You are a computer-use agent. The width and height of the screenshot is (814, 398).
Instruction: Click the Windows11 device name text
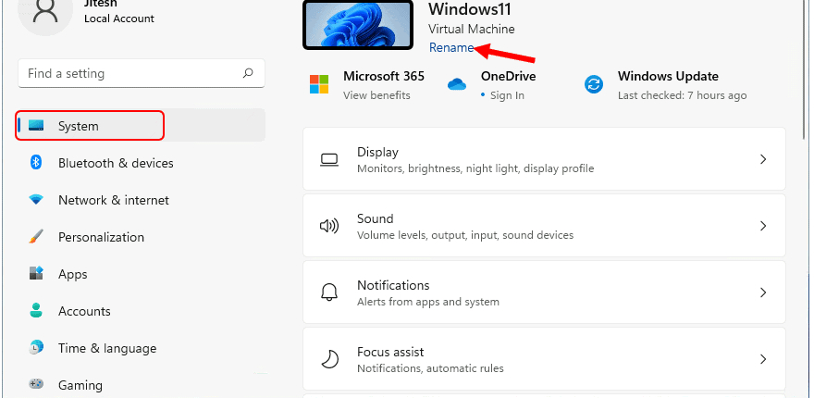(x=470, y=9)
